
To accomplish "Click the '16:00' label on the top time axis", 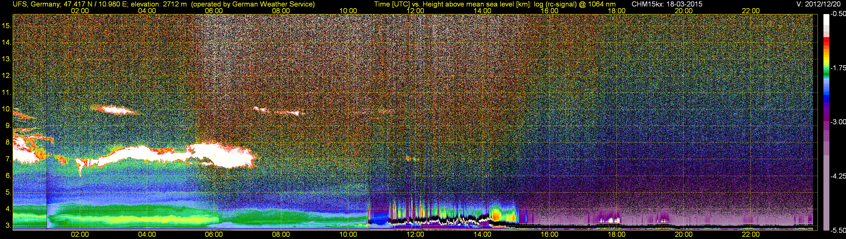I will coord(549,11).
